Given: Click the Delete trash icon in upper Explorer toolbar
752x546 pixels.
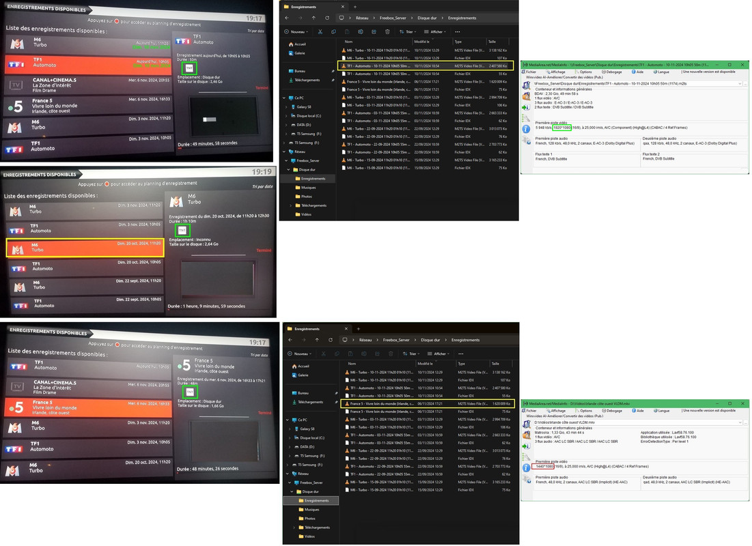Looking at the screenshot, I should pyautogui.click(x=387, y=32).
